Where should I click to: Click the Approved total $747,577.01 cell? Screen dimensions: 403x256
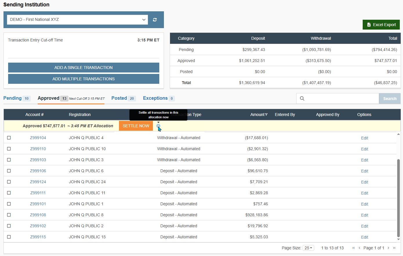pos(386,61)
